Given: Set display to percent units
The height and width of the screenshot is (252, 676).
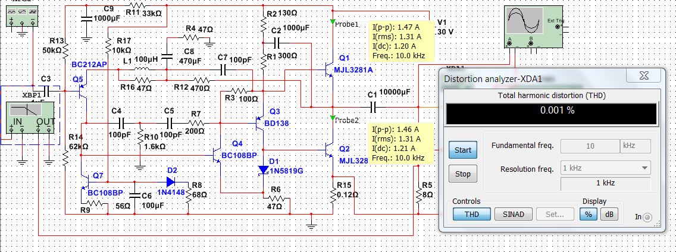Looking at the screenshot, I should (587, 214).
